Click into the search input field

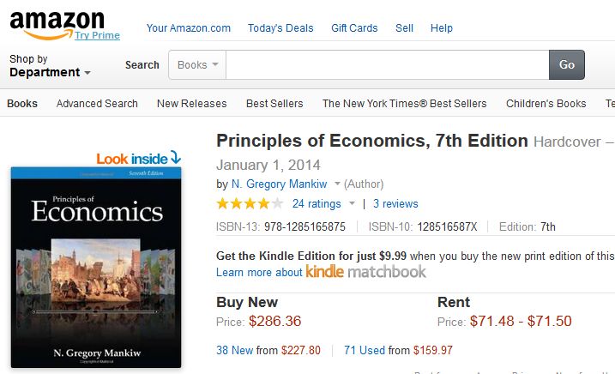pyautogui.click(x=387, y=65)
